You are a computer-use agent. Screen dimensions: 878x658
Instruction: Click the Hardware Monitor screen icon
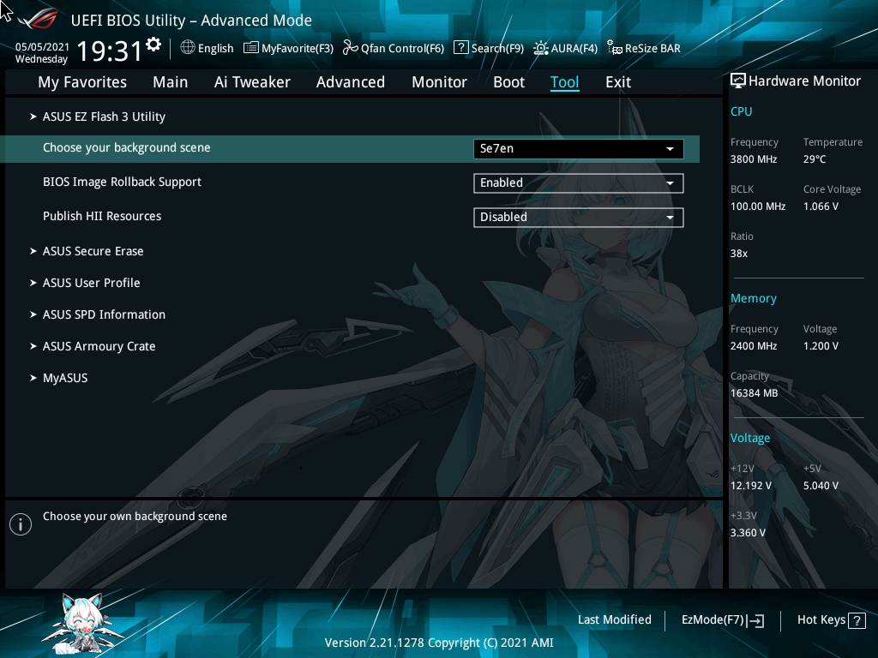[x=738, y=81]
